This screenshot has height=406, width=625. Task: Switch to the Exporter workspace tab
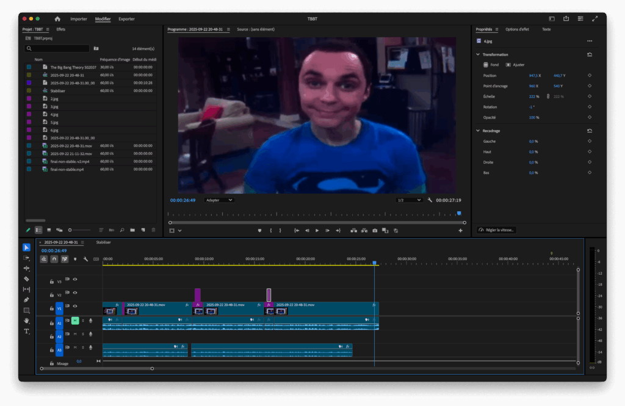pyautogui.click(x=126, y=19)
